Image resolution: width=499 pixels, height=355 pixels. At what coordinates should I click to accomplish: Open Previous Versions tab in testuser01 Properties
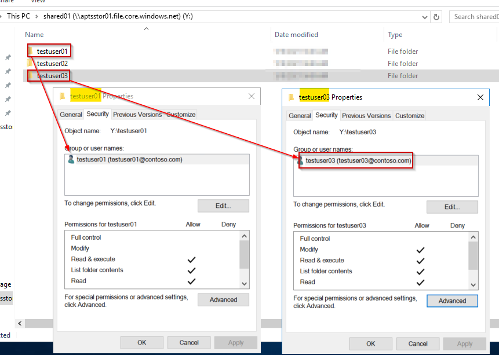click(x=137, y=115)
